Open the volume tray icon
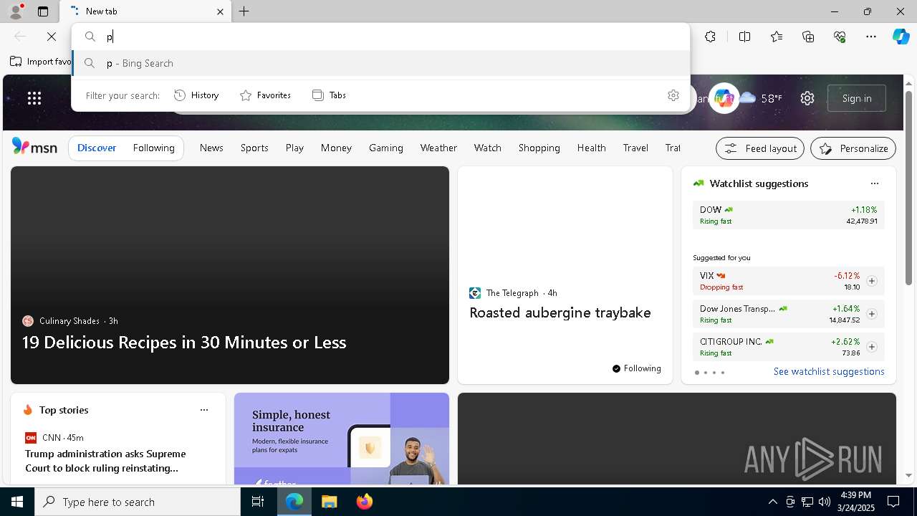Viewport: 917px width, 516px height. tap(824, 502)
